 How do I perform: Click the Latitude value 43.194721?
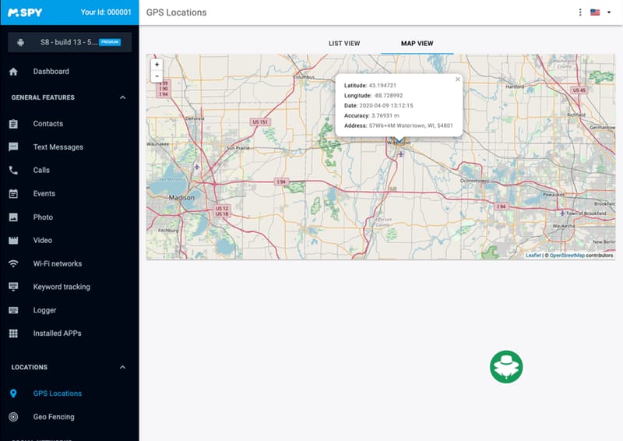coord(382,86)
